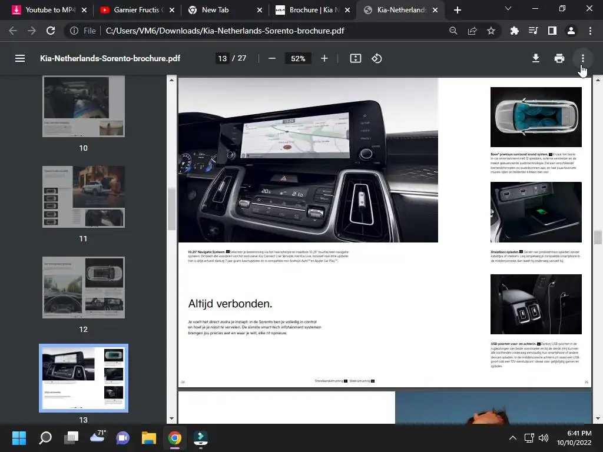This screenshot has height=452, width=603.
Task: Toggle the PDF sidebar menu icon
Action: [x=20, y=58]
